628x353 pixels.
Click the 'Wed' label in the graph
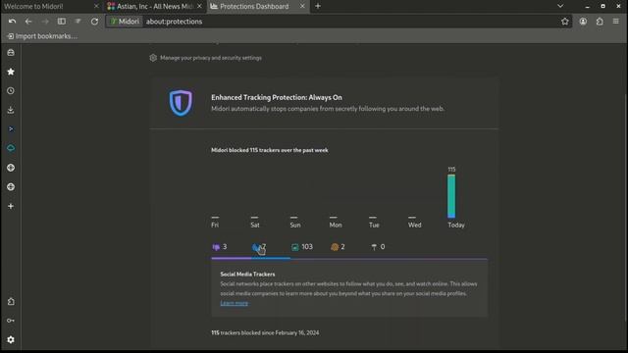tap(414, 225)
